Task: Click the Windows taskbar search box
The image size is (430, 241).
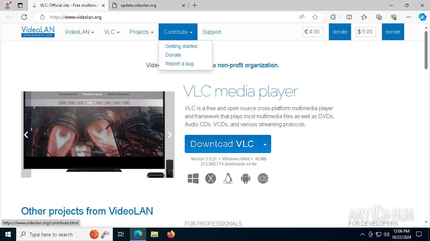Action: [64, 234]
